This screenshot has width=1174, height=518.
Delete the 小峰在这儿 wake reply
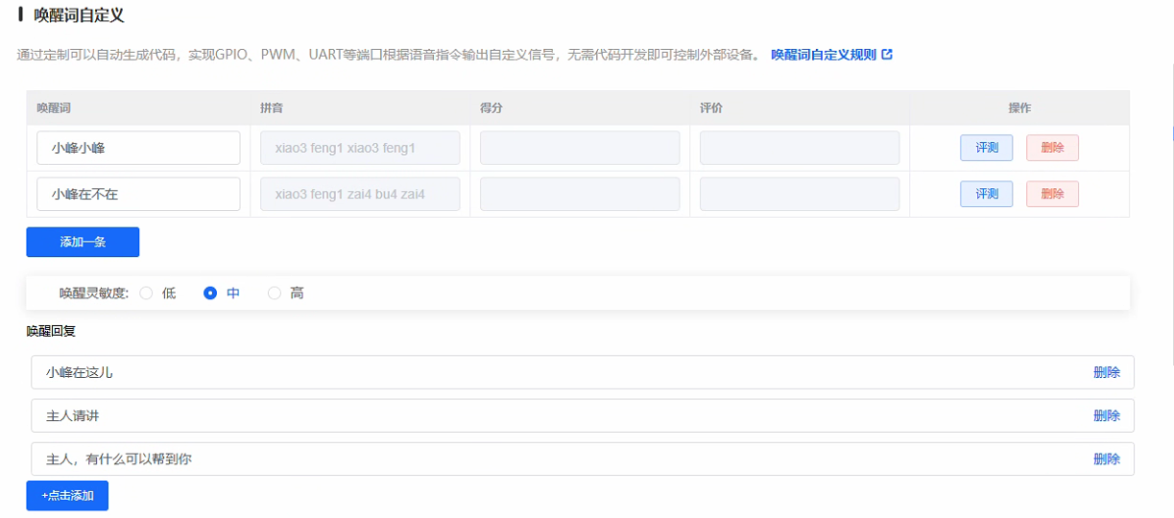click(1106, 372)
